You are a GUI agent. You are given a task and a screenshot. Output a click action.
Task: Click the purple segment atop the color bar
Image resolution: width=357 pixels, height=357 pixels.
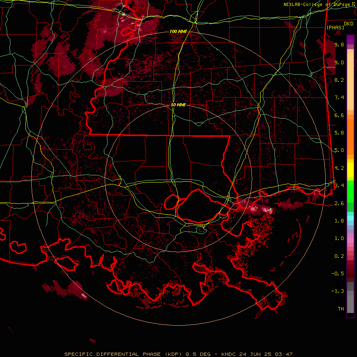click(x=350, y=40)
